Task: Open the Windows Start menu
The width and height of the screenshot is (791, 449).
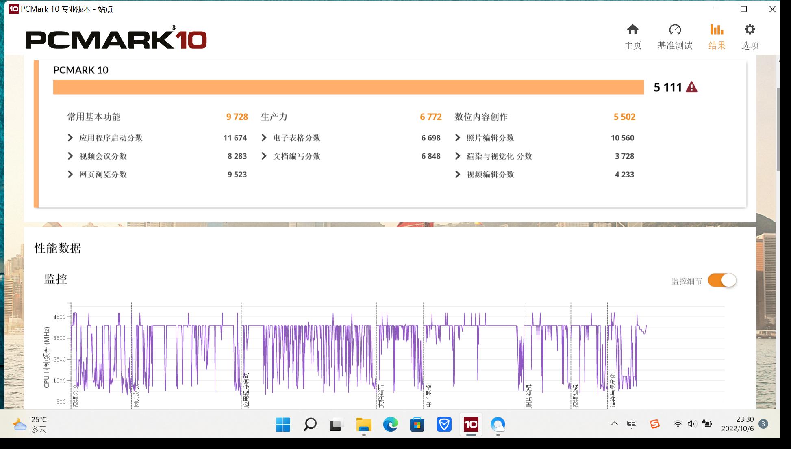Action: pos(283,424)
